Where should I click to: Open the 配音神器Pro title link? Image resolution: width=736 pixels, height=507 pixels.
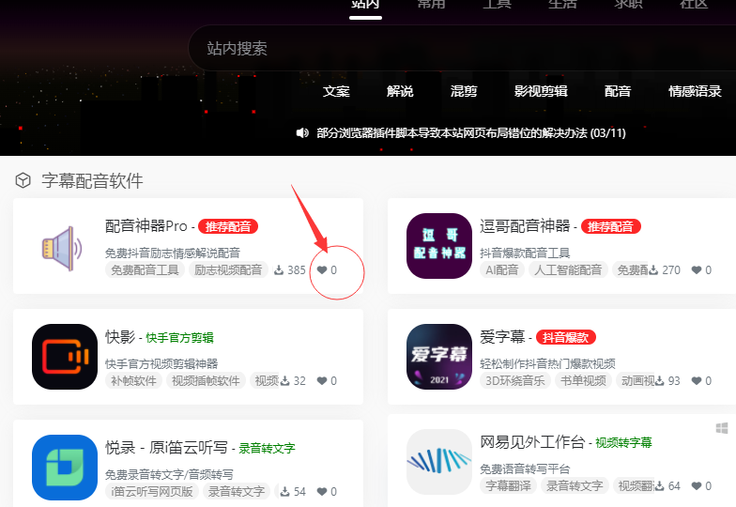[x=146, y=226]
